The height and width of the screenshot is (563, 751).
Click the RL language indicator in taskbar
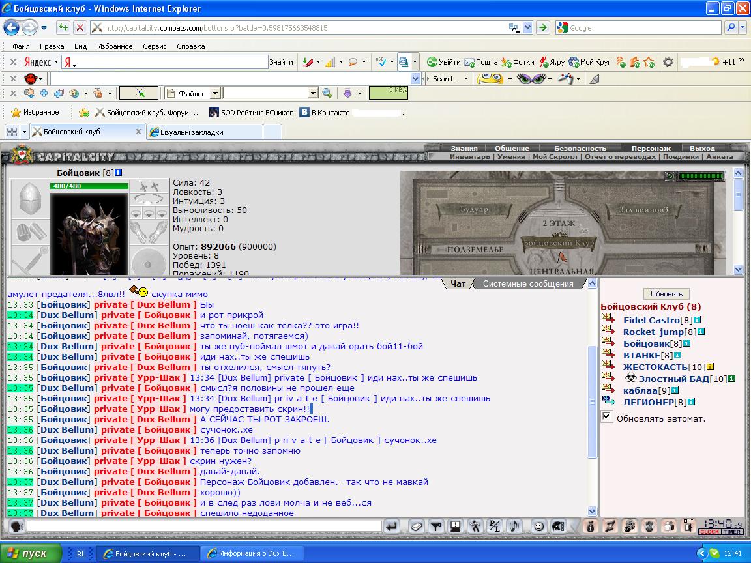pos(80,553)
